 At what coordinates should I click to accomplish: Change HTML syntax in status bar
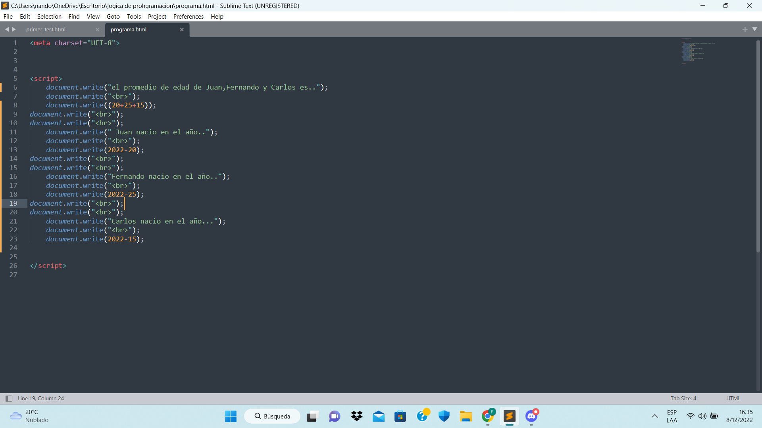733,398
